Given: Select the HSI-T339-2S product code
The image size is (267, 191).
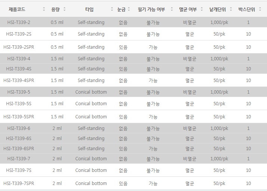Looking at the screenshot, I should 19,34.
